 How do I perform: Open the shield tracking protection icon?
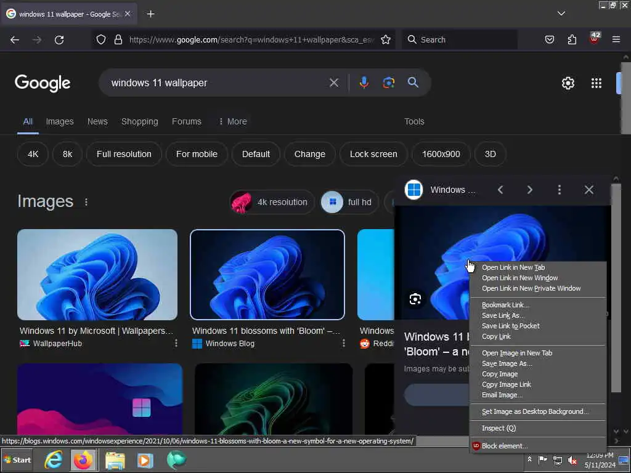(x=101, y=39)
